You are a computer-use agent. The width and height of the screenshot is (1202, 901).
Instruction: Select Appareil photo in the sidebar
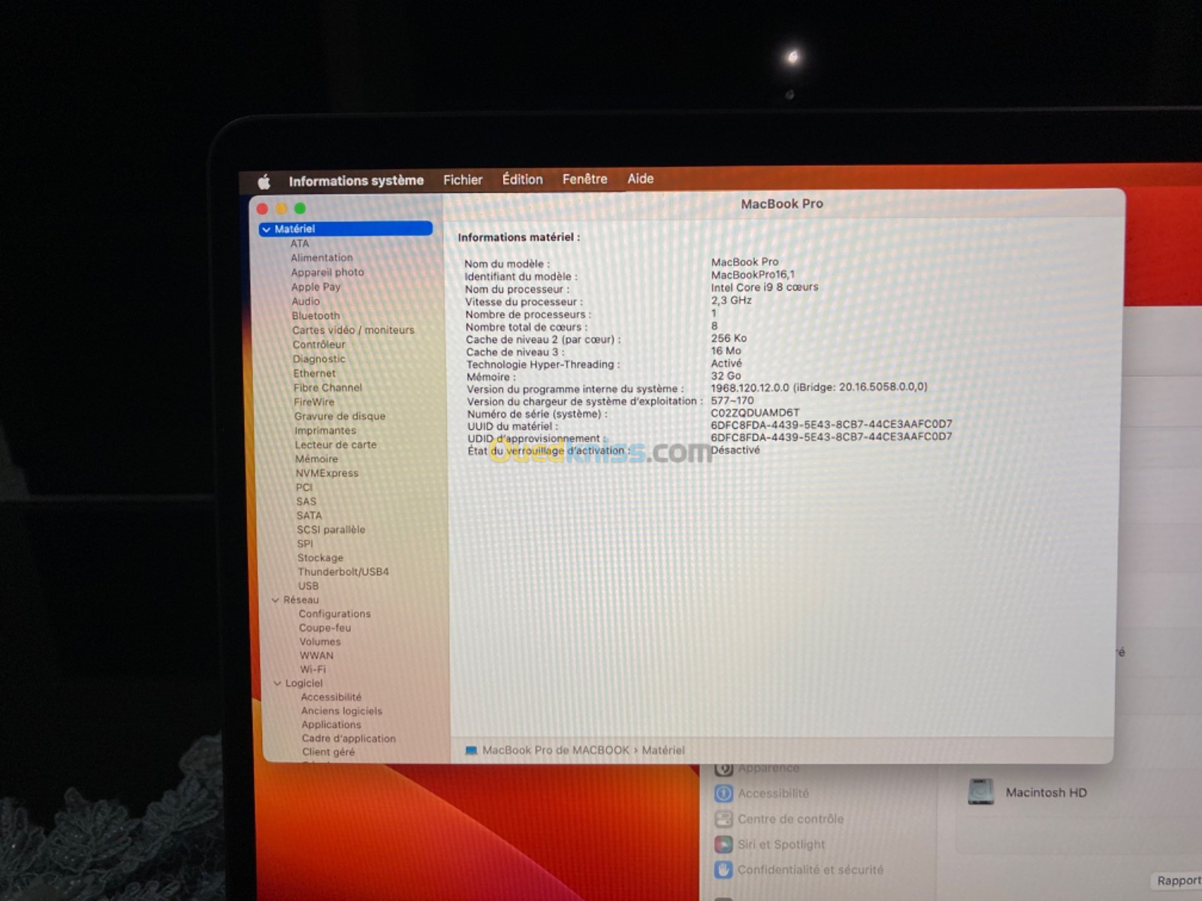coord(328,273)
